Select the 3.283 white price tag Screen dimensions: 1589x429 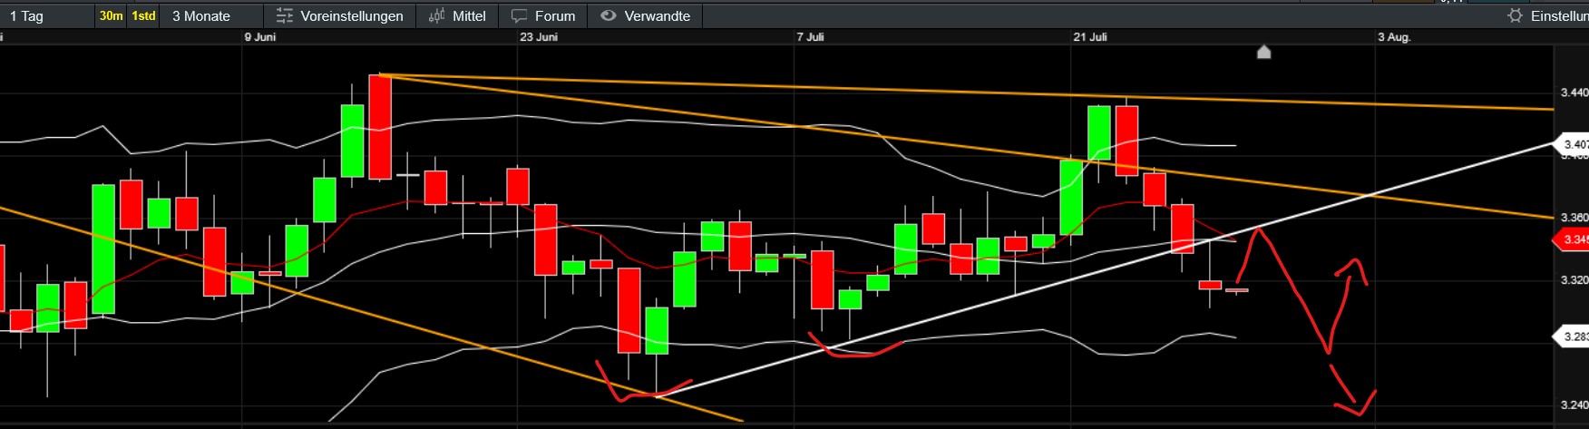1572,336
